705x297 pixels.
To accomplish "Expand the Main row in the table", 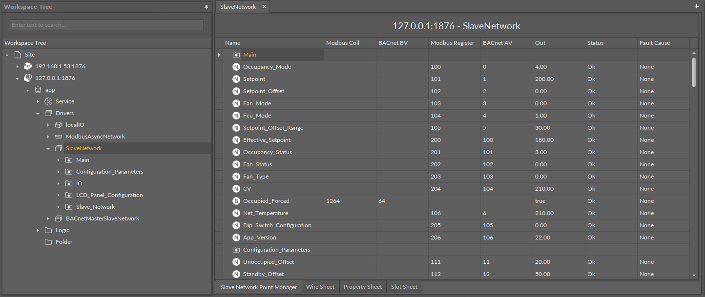I will (219, 55).
